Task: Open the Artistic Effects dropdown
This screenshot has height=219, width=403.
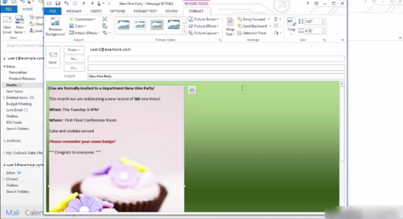Action: point(84,33)
